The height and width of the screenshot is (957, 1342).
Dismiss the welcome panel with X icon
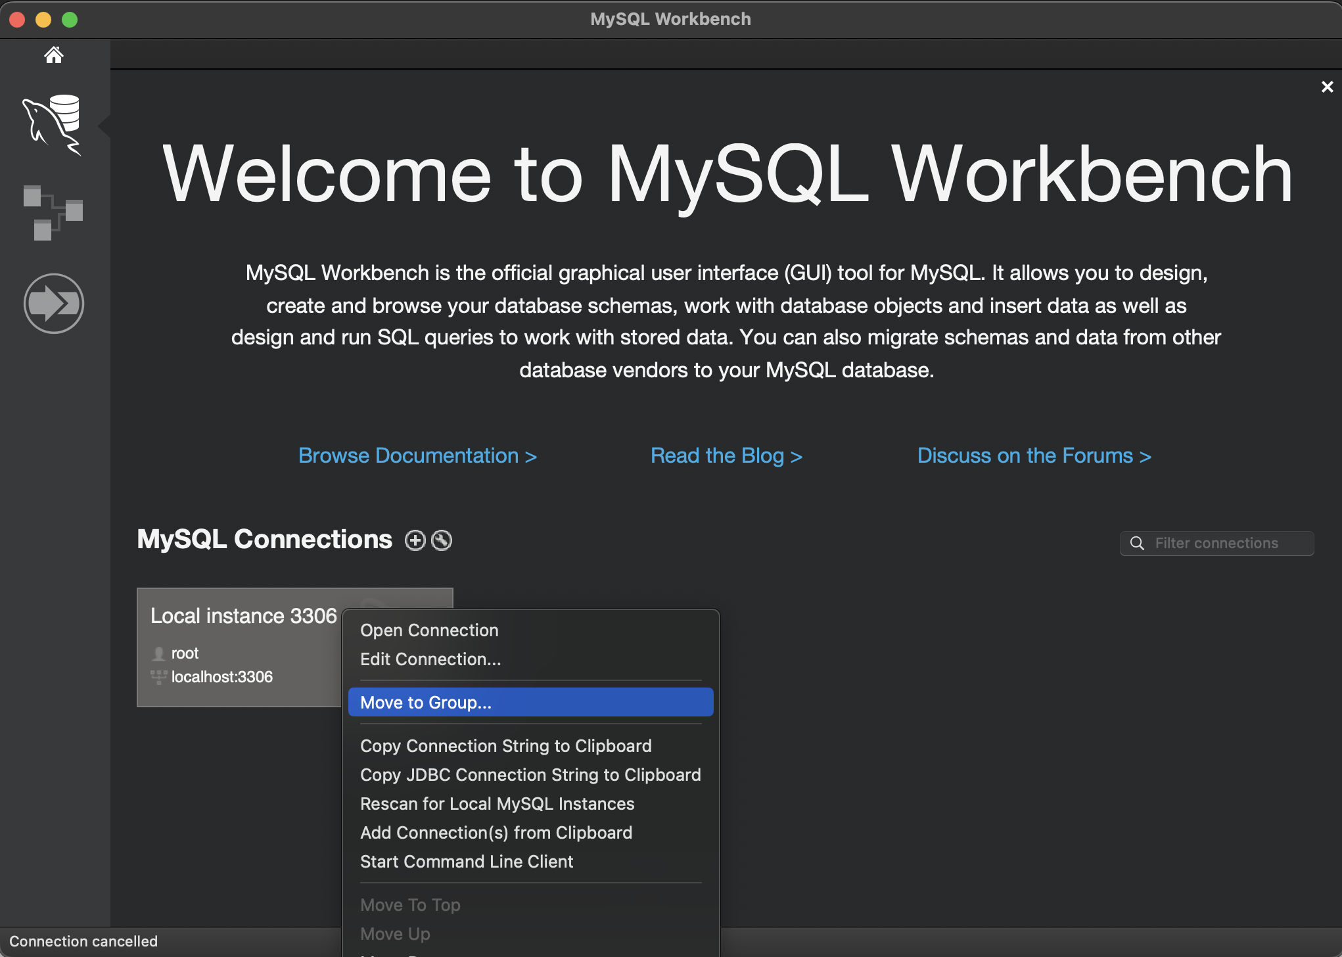point(1327,87)
